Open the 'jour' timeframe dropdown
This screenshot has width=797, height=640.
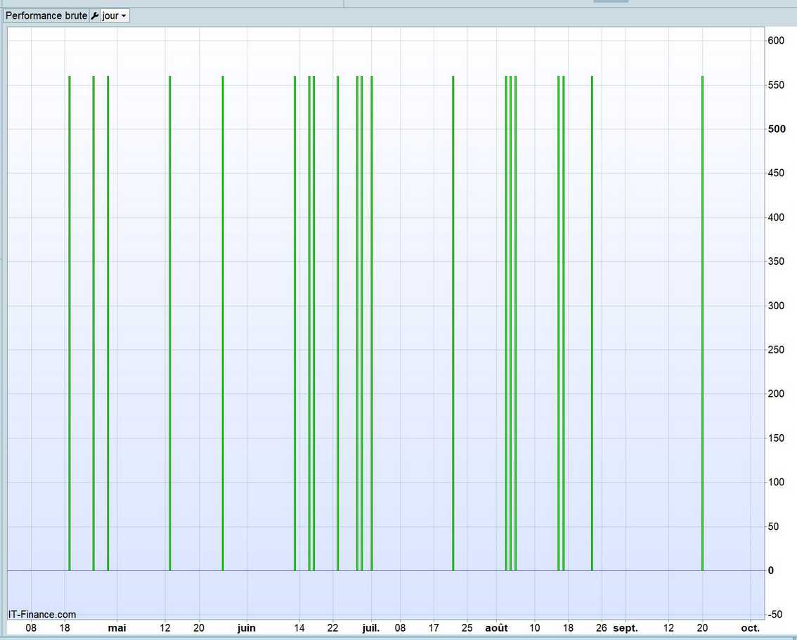(x=115, y=15)
